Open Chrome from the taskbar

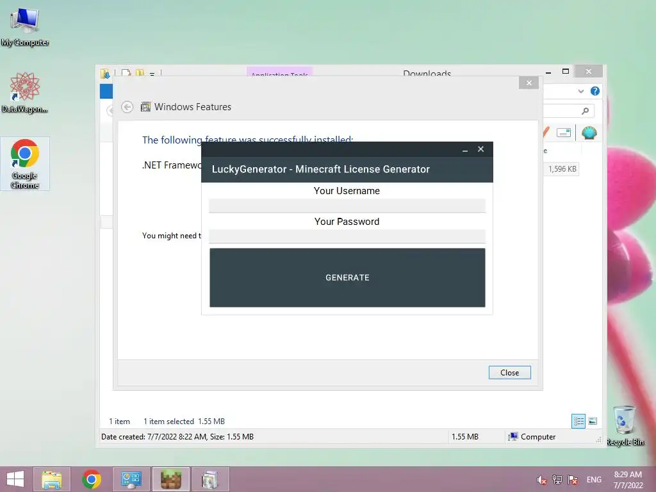[92, 479]
